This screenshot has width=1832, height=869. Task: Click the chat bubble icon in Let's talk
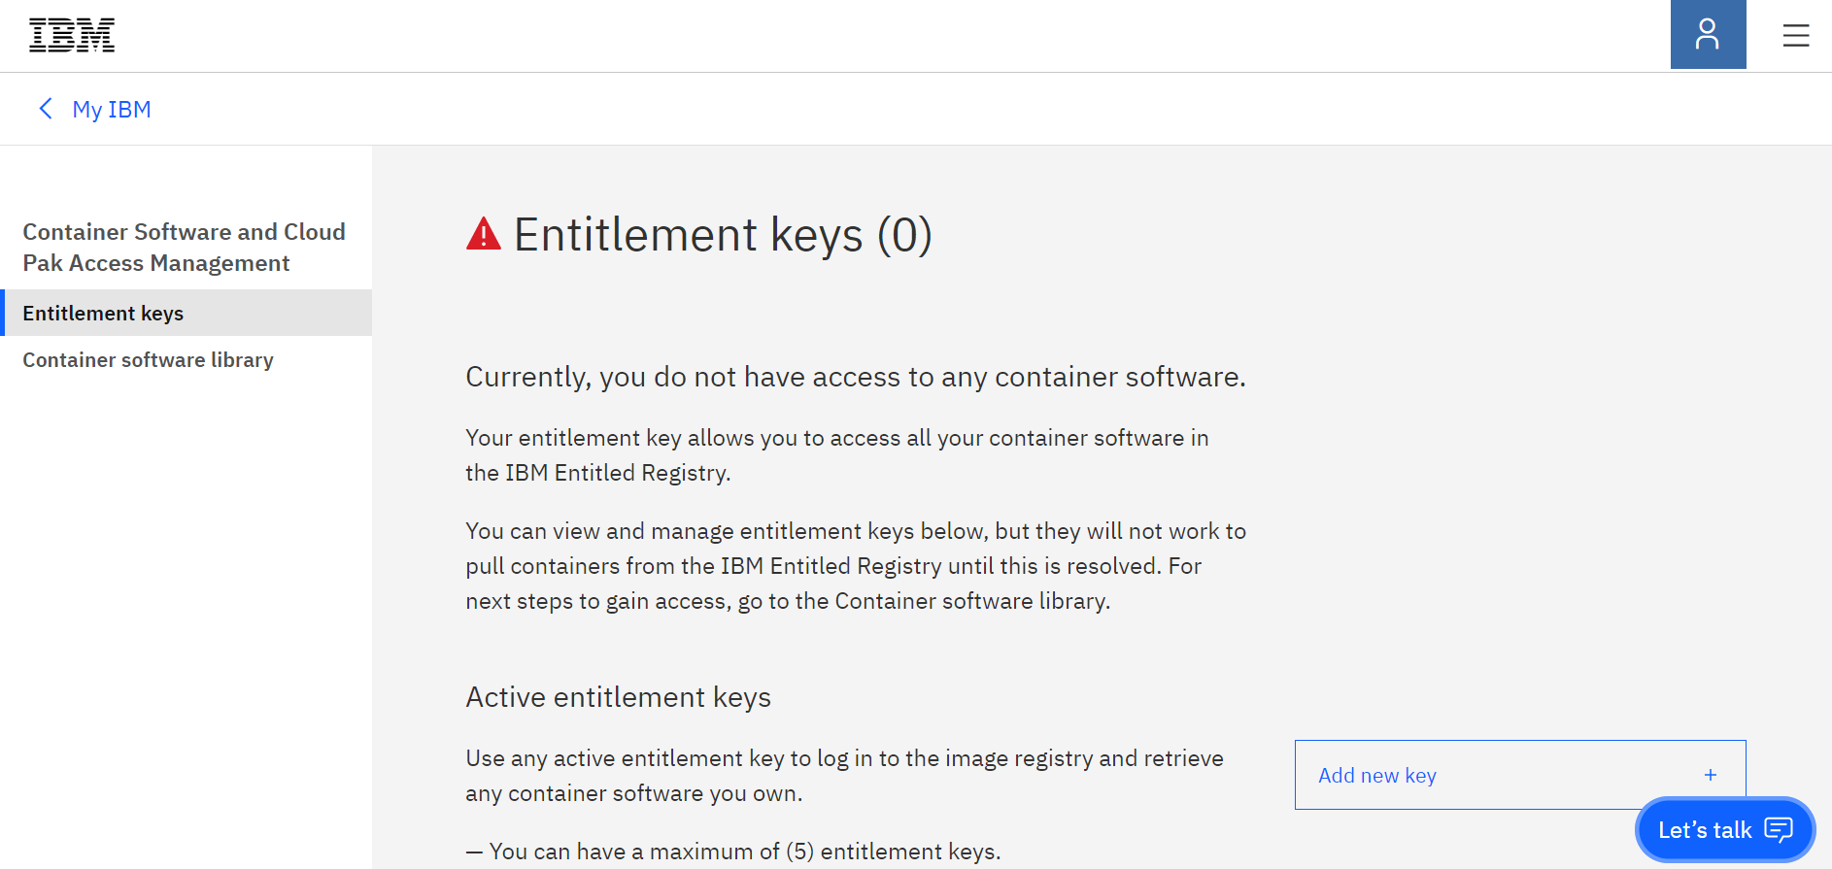click(1779, 829)
